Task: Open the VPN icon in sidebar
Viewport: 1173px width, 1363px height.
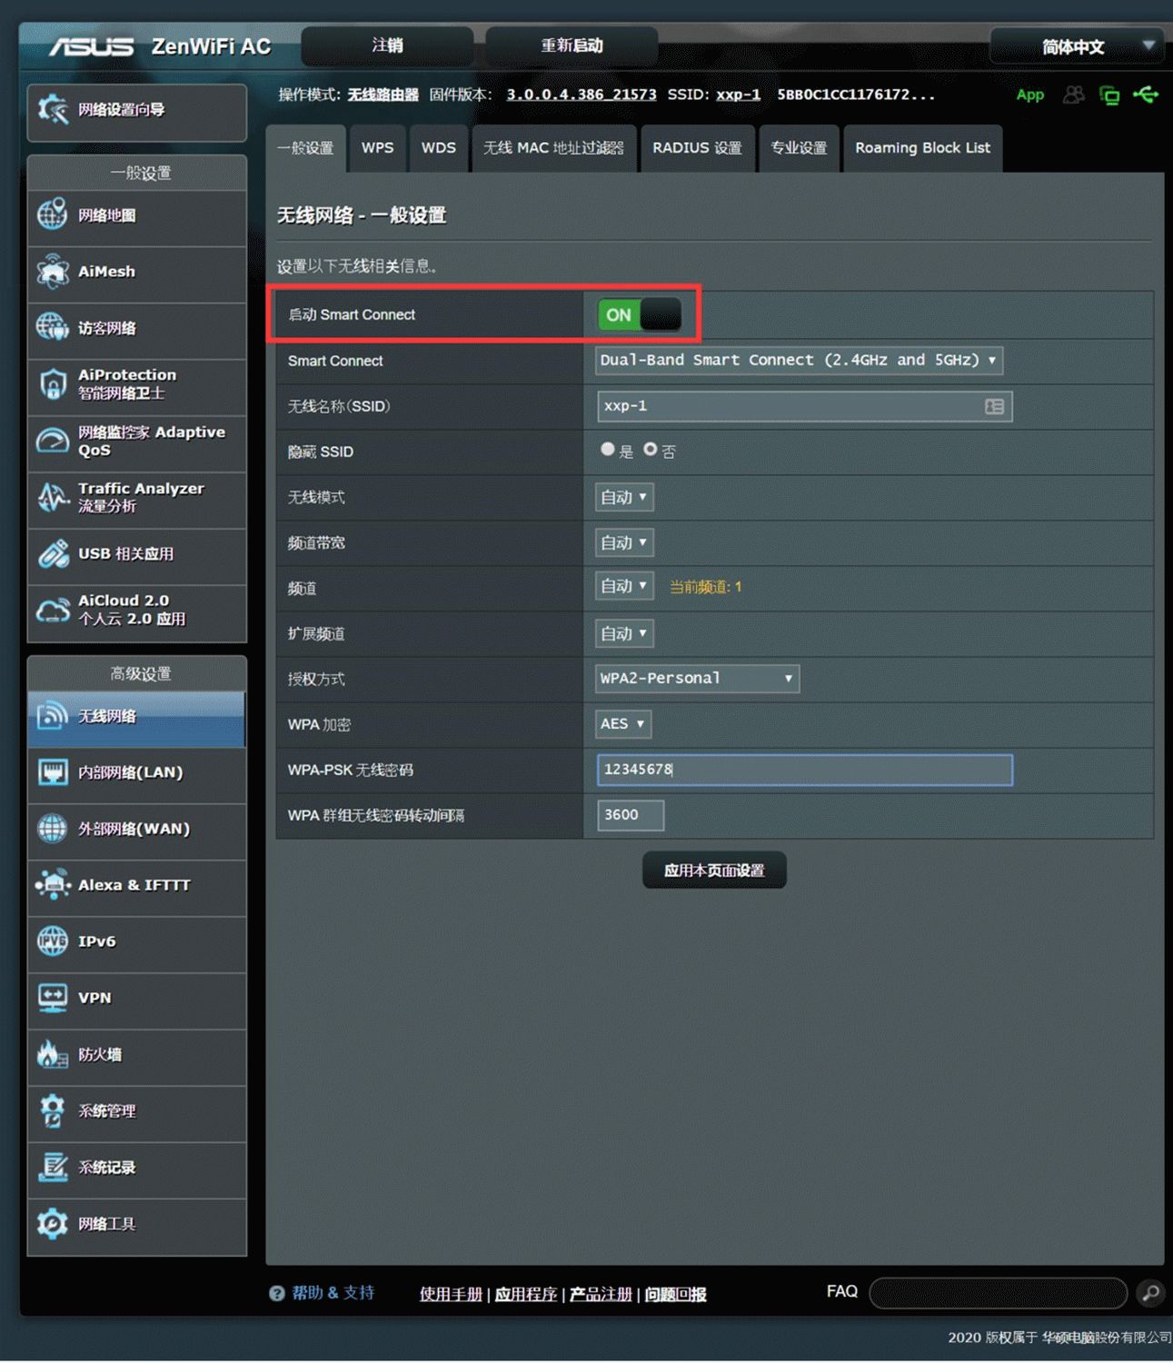Action: tap(53, 998)
